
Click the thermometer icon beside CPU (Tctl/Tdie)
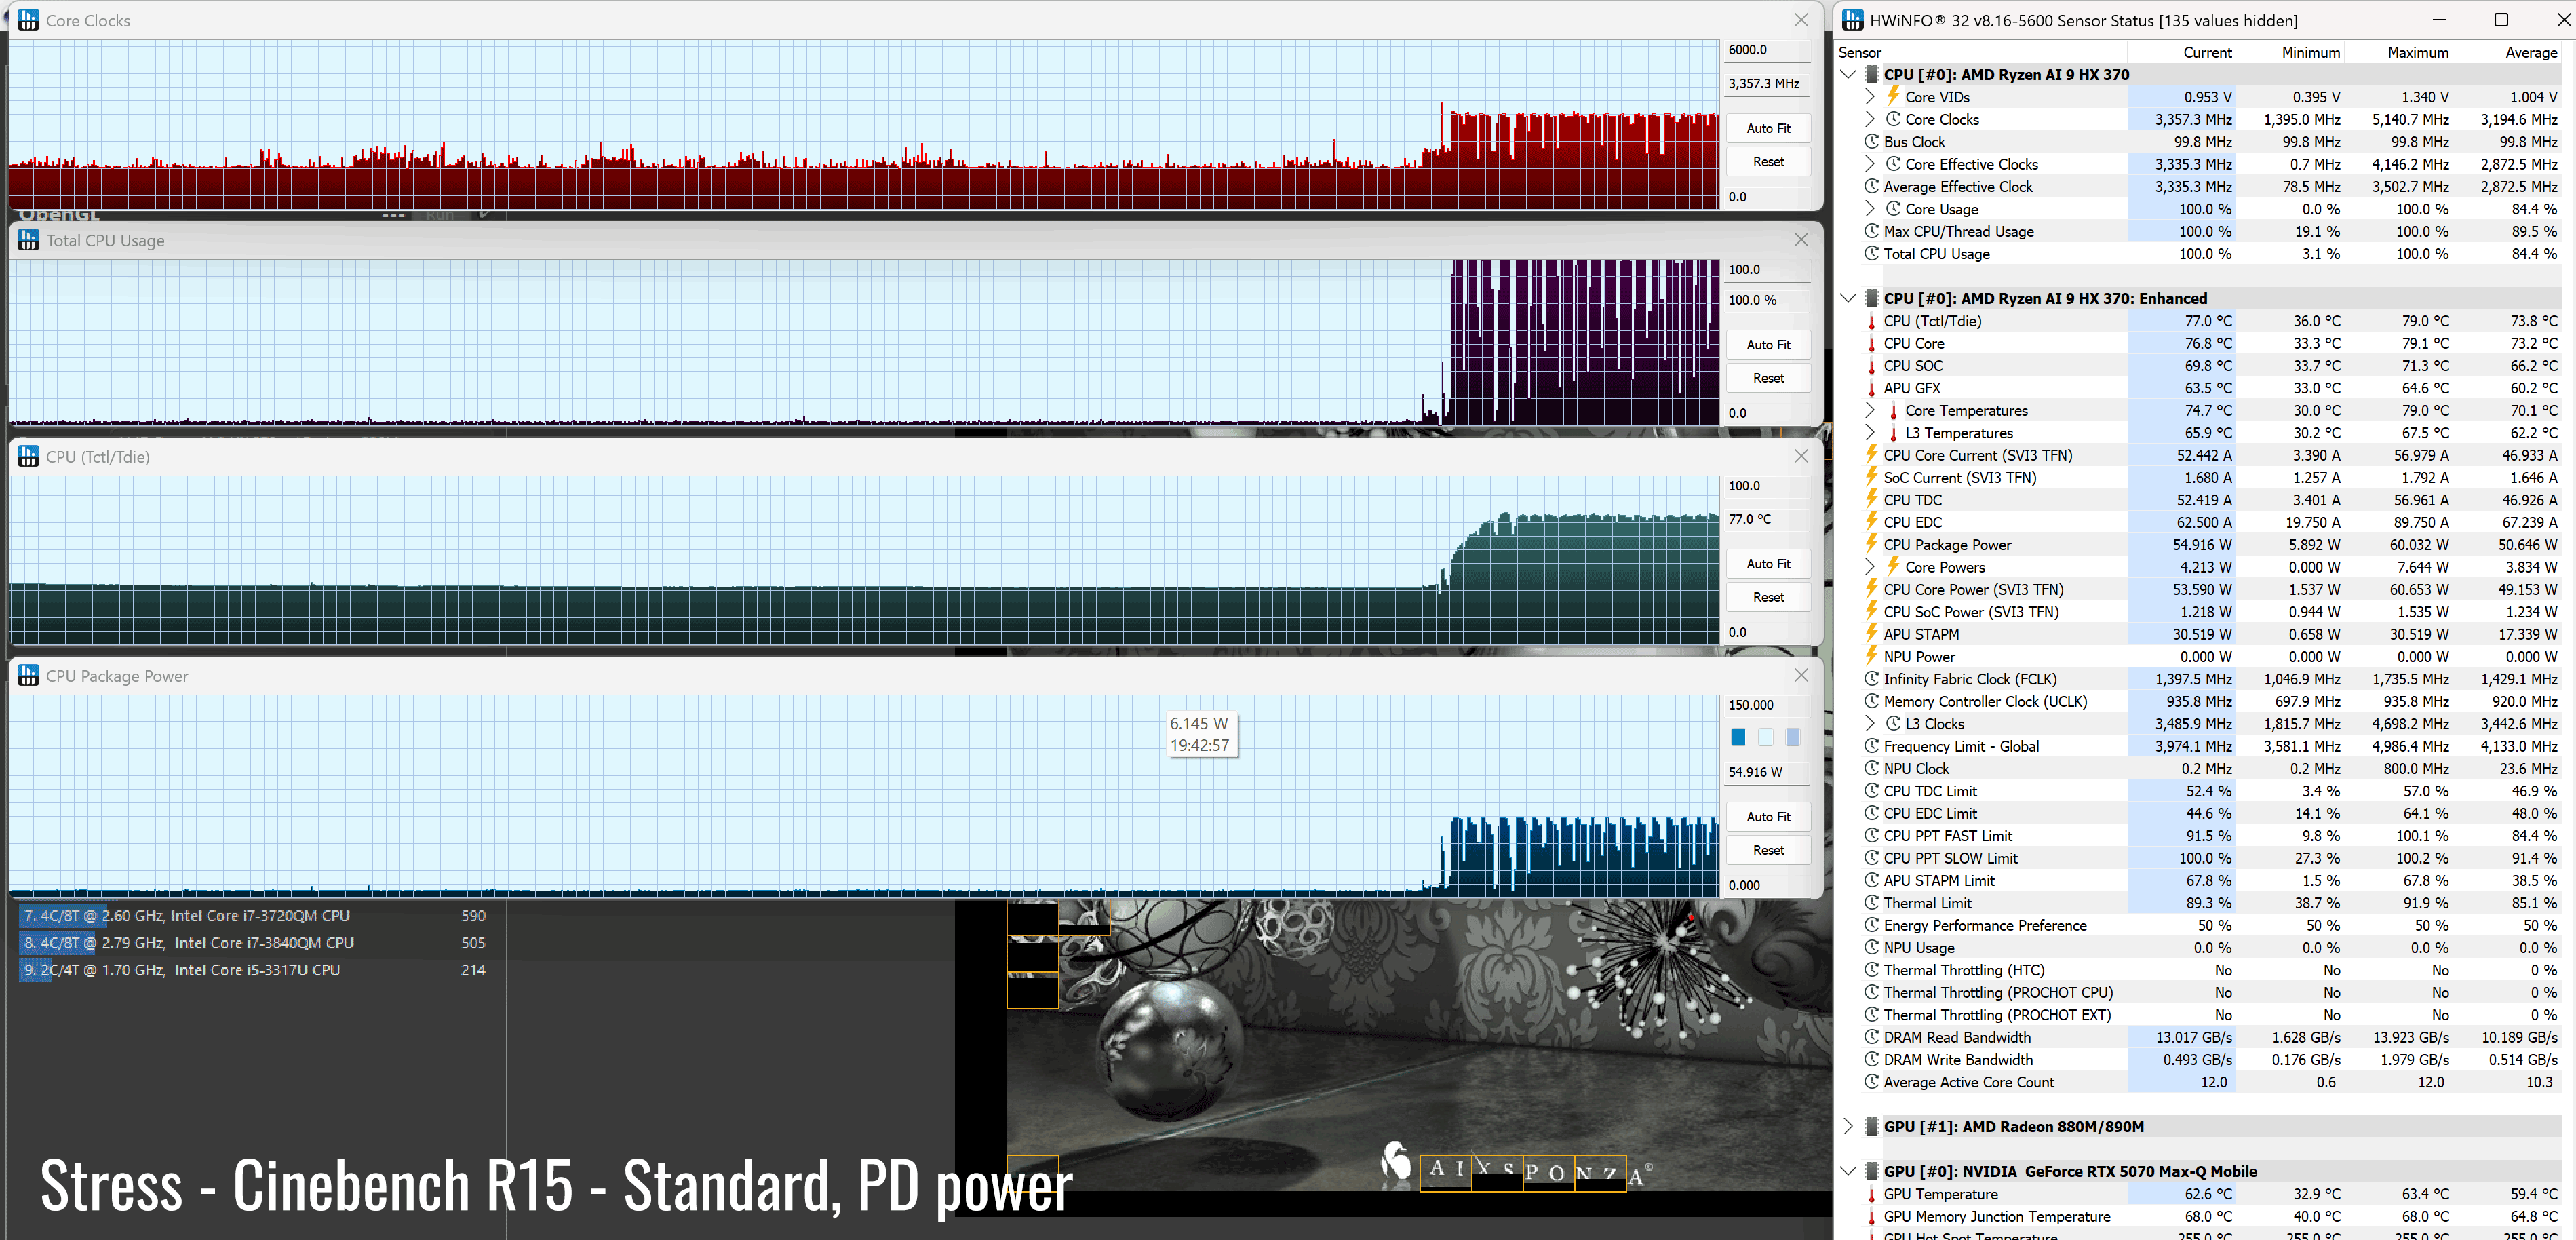tap(1871, 321)
